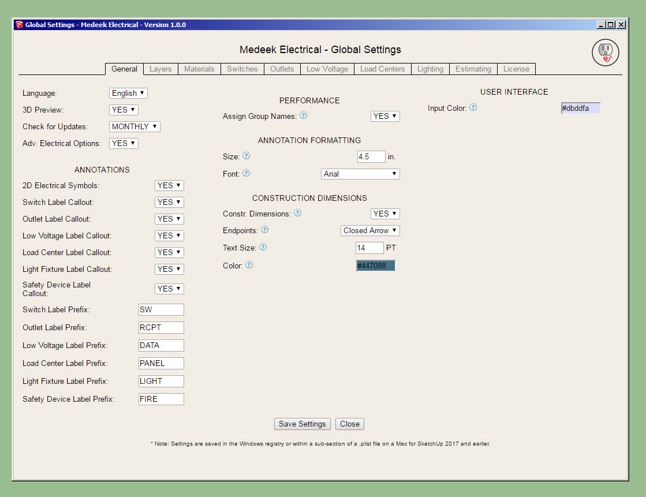This screenshot has height=497, width=646.
Task: Click the help icon next to Constr. Dimensions
Action: tap(297, 213)
